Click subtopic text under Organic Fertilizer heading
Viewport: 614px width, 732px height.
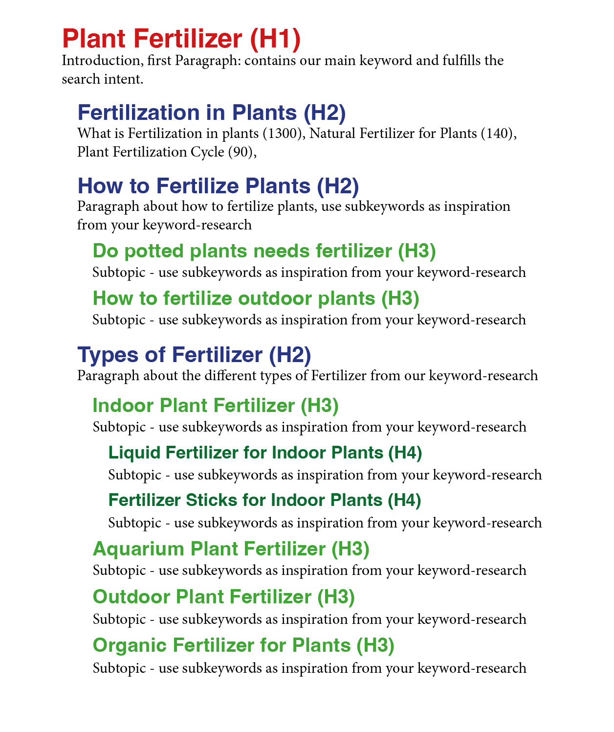[309, 668]
